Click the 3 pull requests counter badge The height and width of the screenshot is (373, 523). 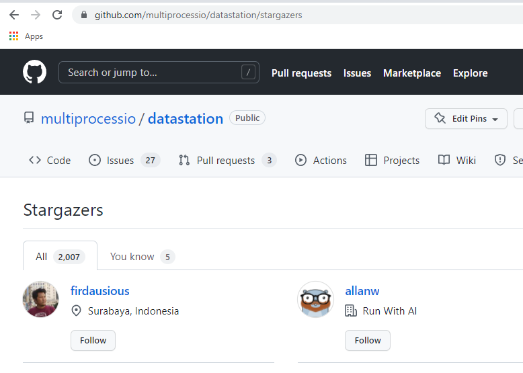pos(269,161)
